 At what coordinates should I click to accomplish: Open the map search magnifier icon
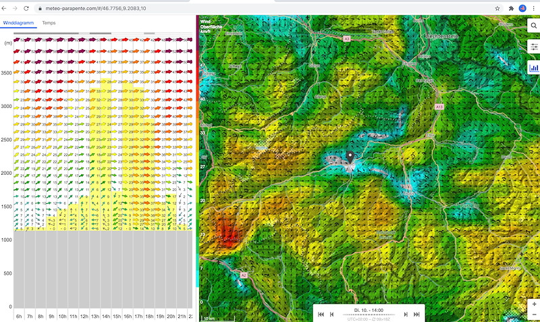coord(533,26)
